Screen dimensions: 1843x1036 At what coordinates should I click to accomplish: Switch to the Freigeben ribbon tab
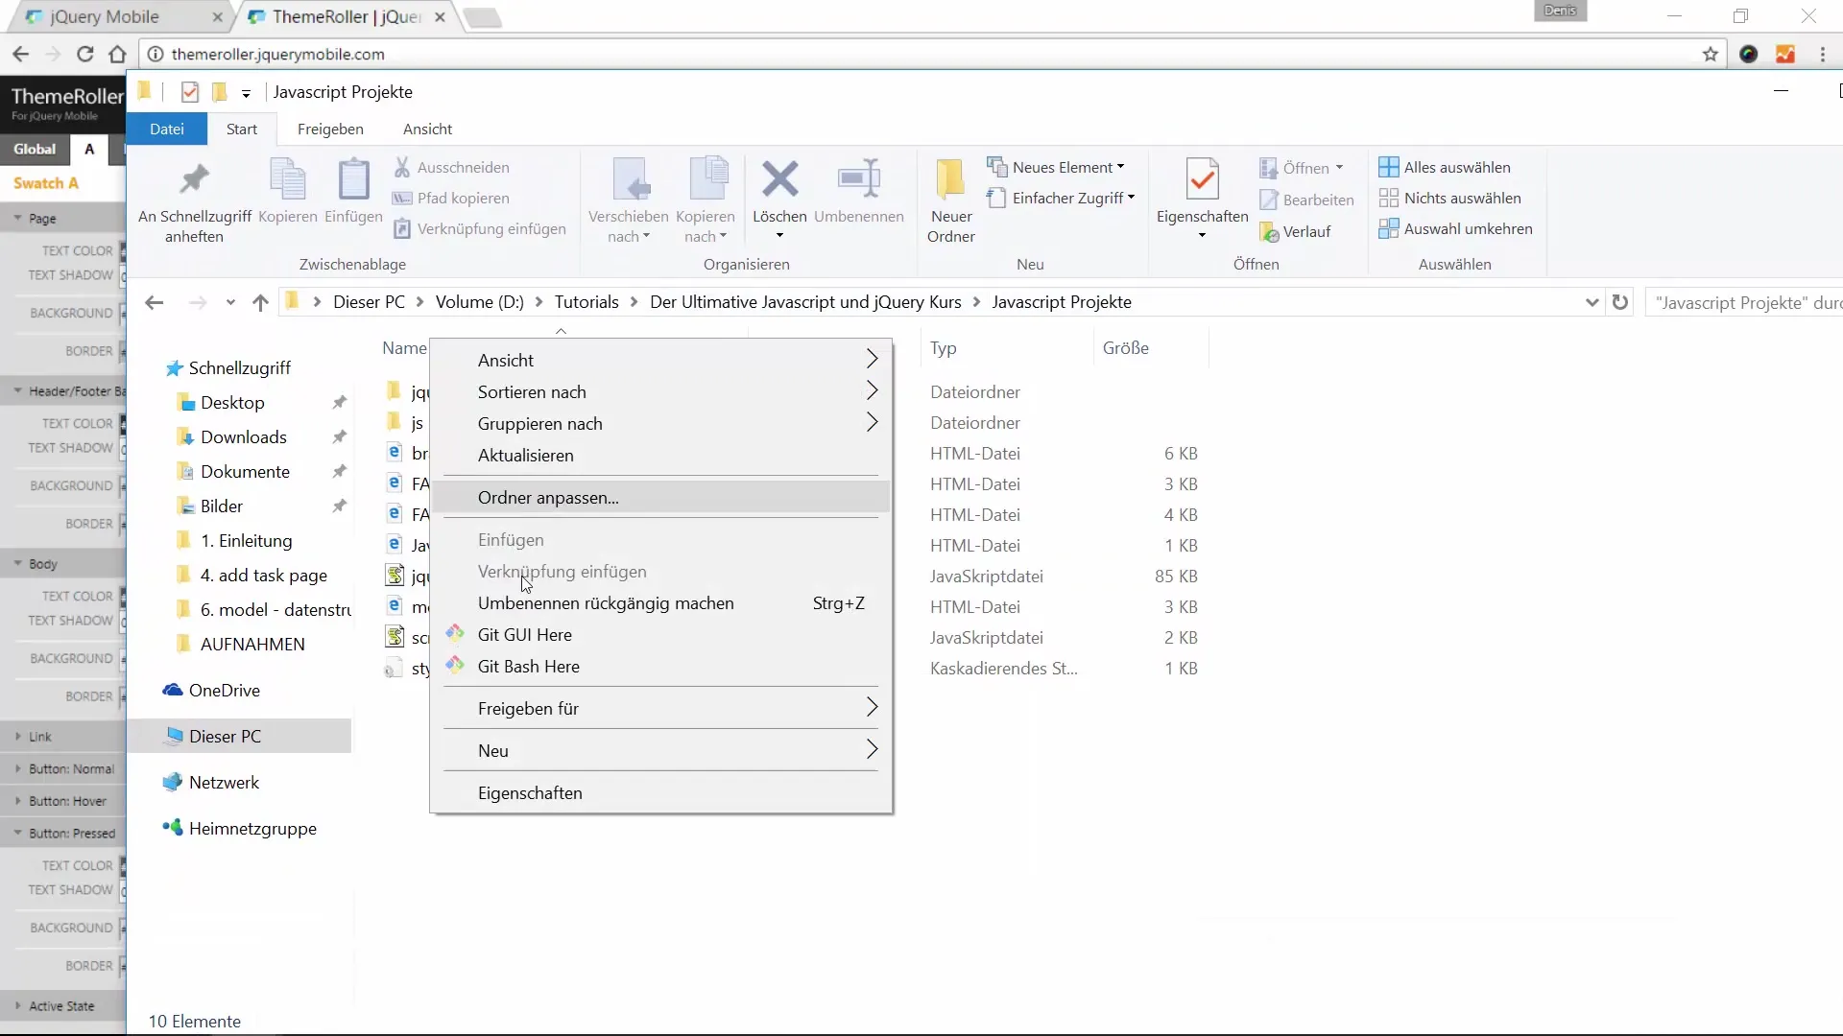[x=330, y=129]
